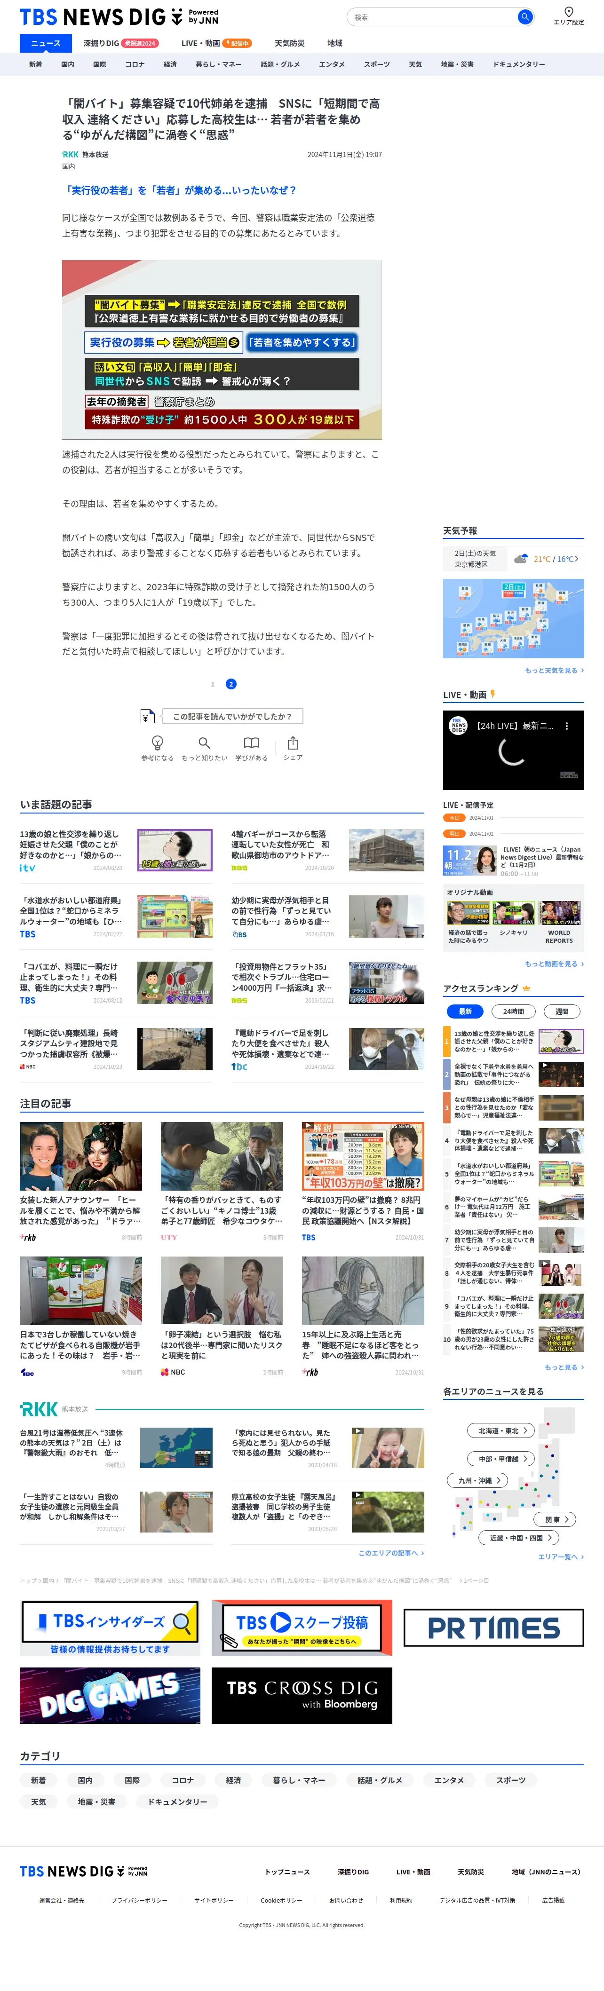This screenshot has width=604, height=1991.
Task: Open the Japan weather map thumbnail
Action: (x=513, y=619)
